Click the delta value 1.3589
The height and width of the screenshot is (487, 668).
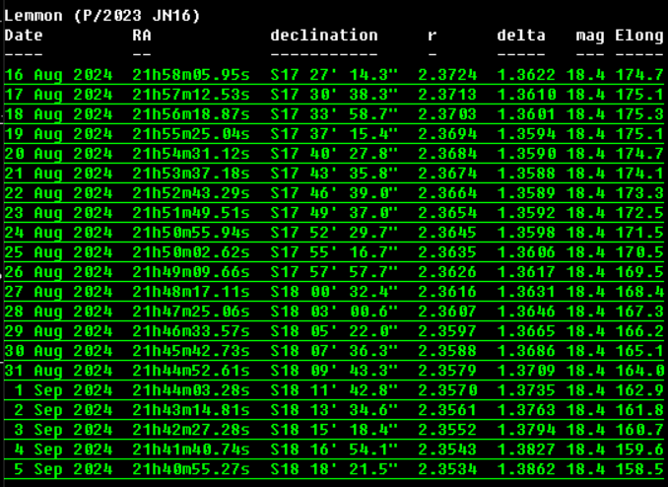(526, 192)
